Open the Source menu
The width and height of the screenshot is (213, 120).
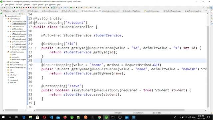click(x=12, y=5)
